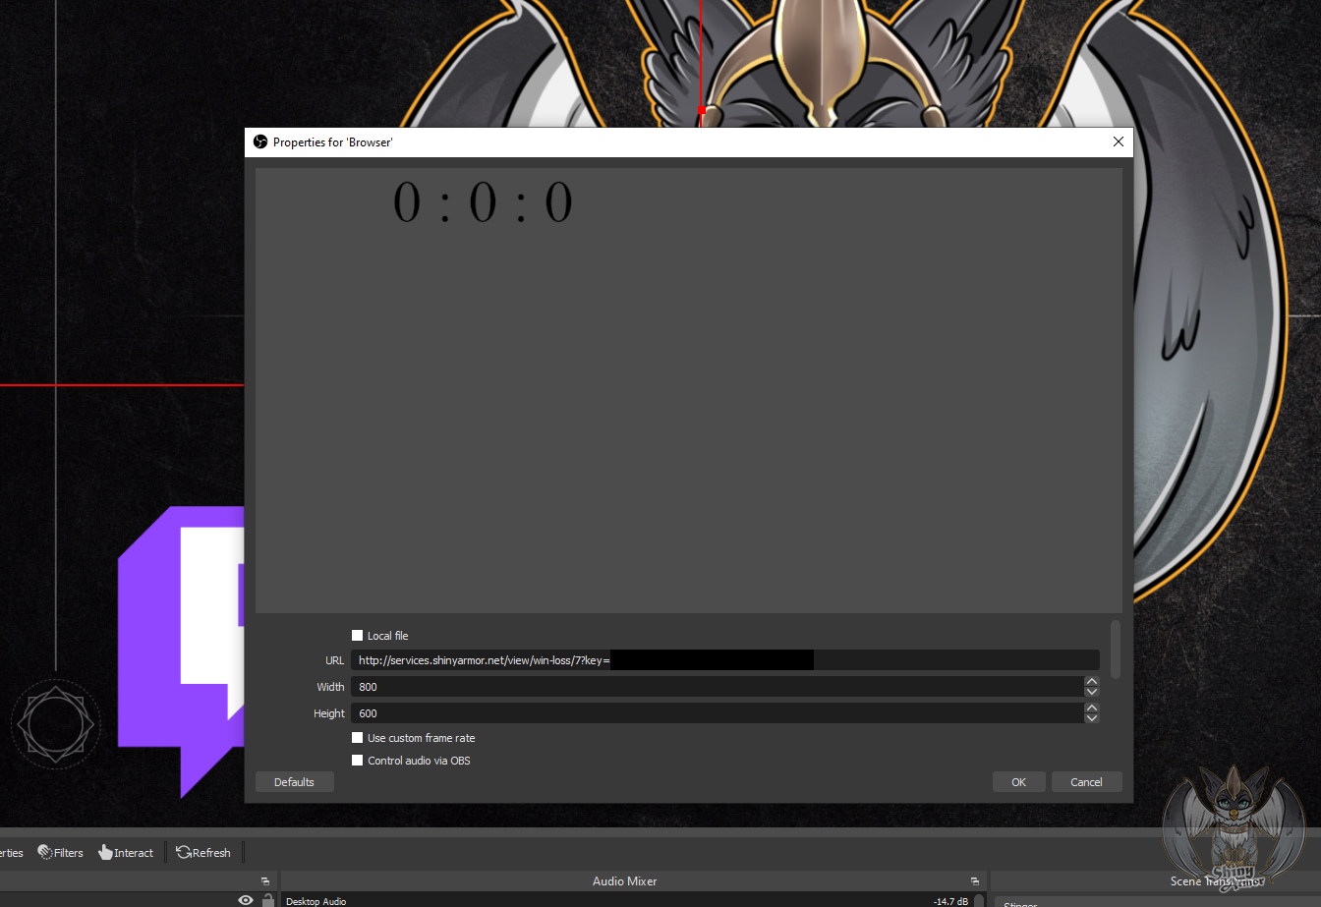Image resolution: width=1321 pixels, height=907 pixels.
Task: Decrease Width with down arrow
Action: click(1091, 692)
